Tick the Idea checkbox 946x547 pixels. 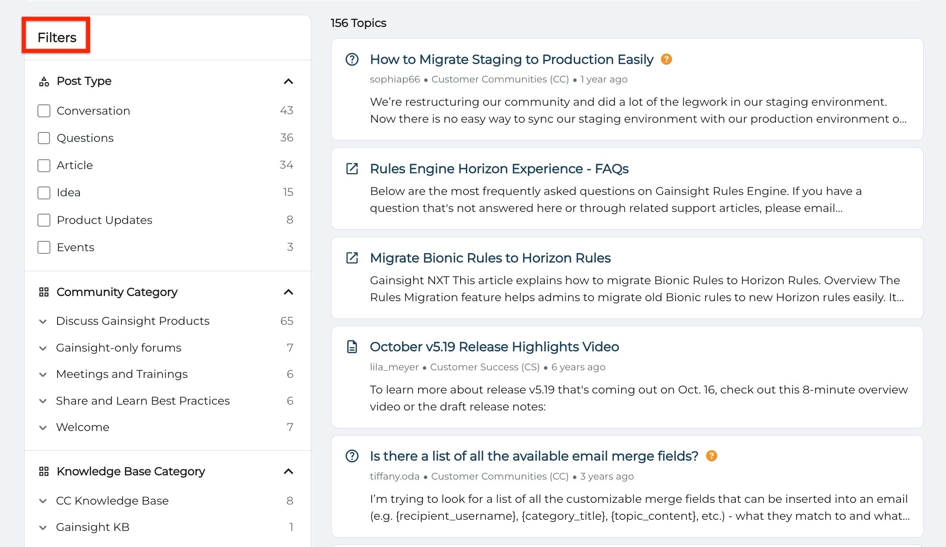(44, 193)
